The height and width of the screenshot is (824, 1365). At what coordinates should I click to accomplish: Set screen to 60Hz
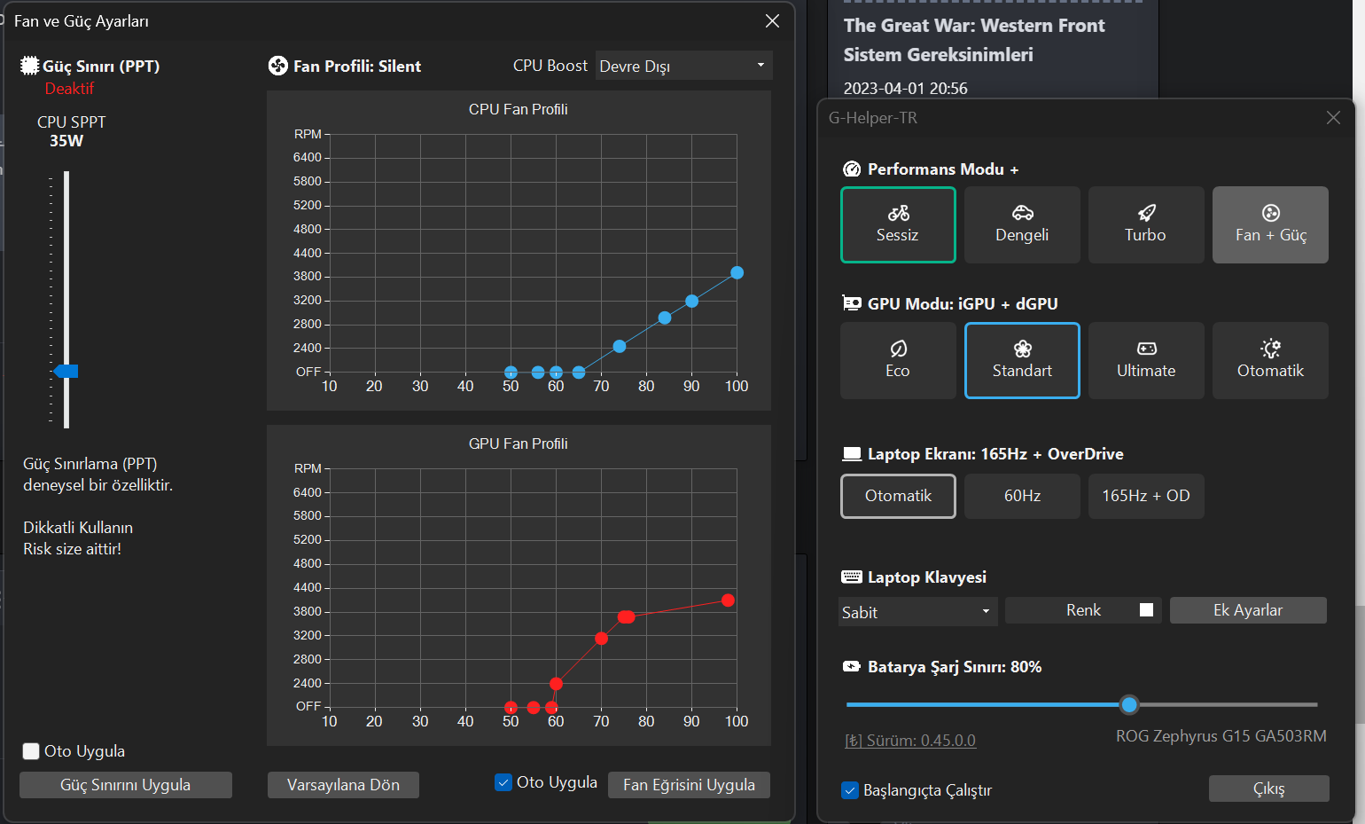tap(1022, 496)
